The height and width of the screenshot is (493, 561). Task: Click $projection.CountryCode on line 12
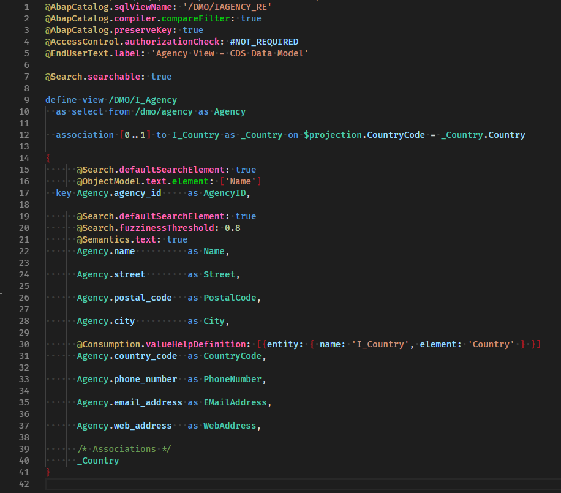pos(364,135)
